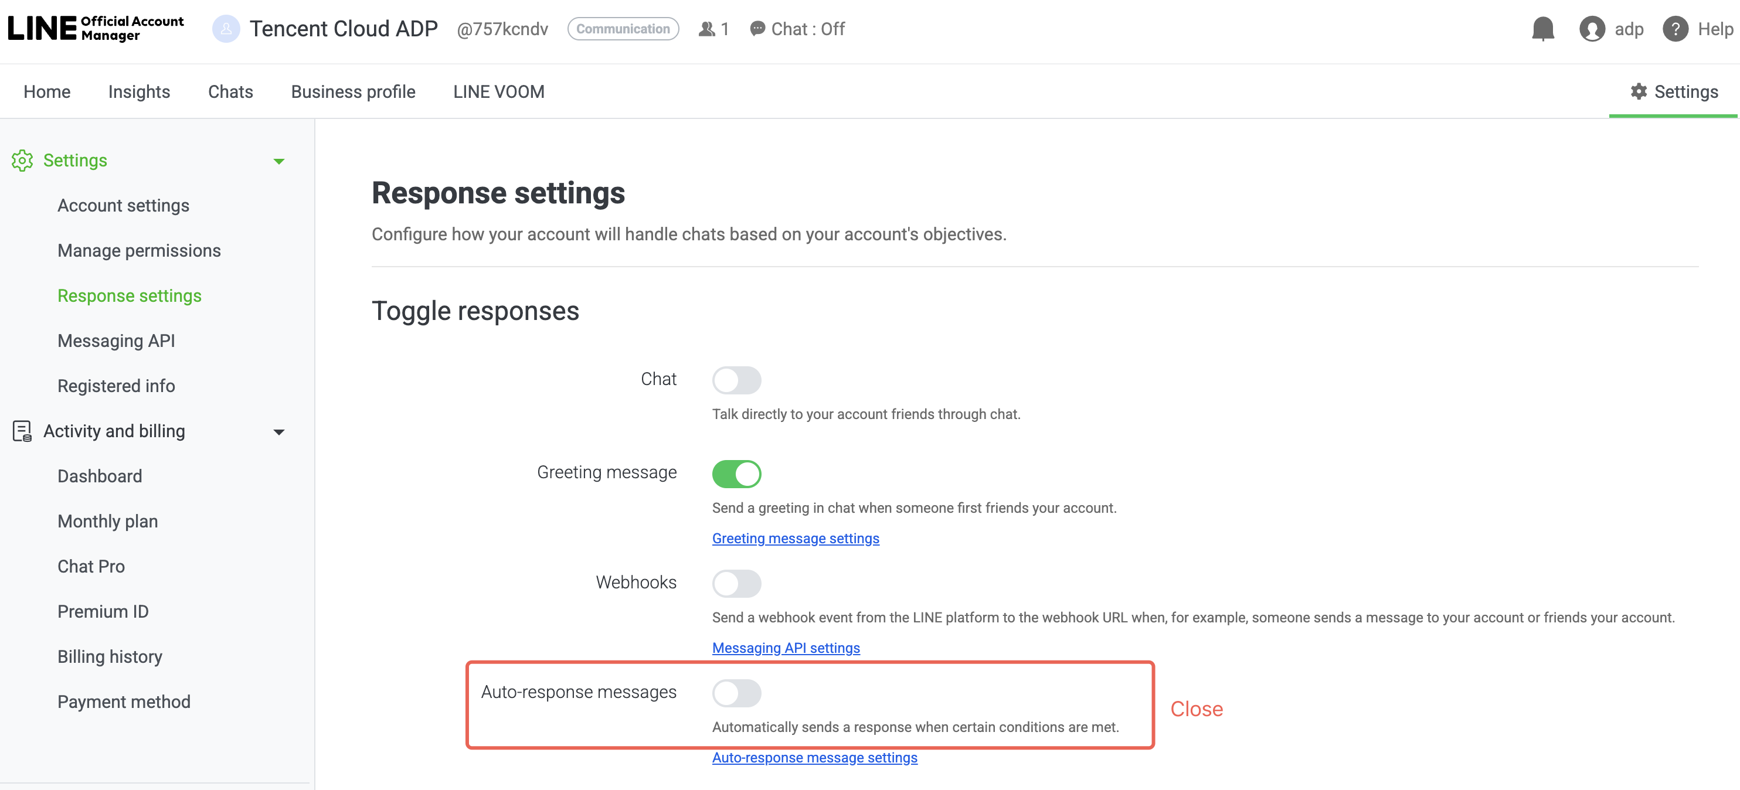This screenshot has width=1740, height=790.
Task: Switch to the Insights tab
Action: (x=139, y=92)
